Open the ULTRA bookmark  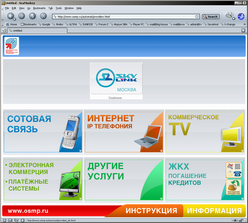[x=71, y=24]
